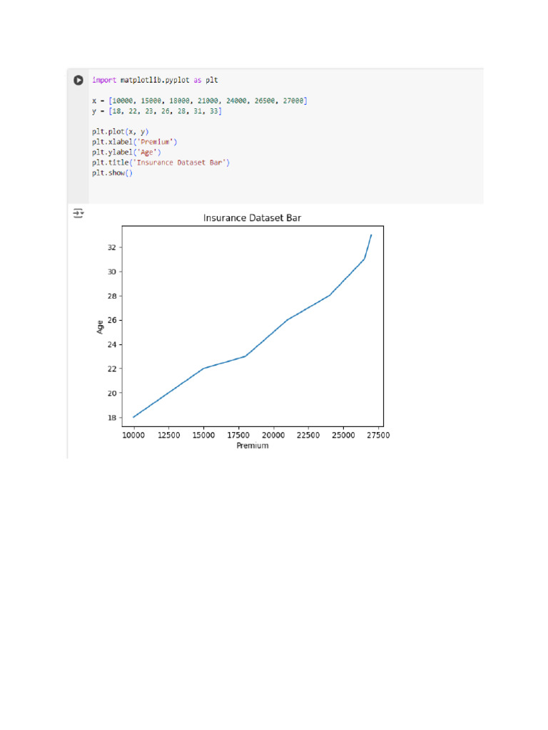Click the 27500 x-axis tick label
This screenshot has height=730, width=548.
(378, 435)
